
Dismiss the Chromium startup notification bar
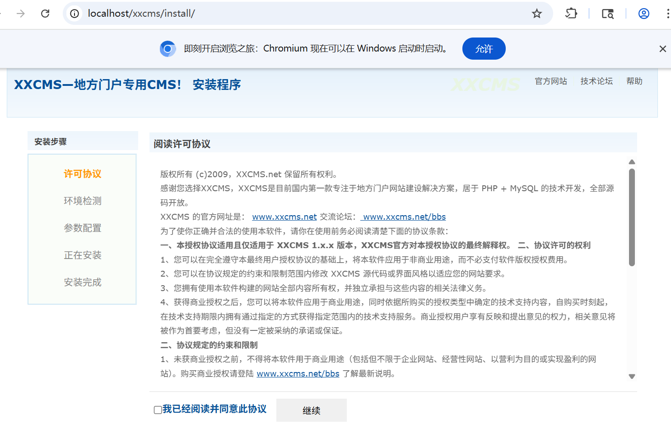pos(662,49)
